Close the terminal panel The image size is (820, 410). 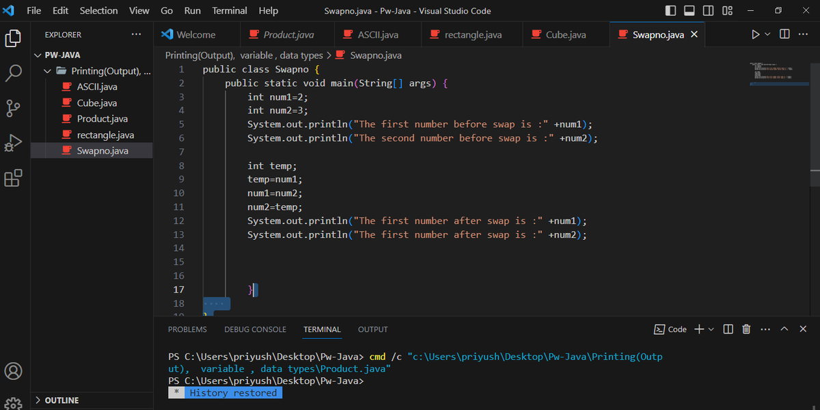pos(803,329)
